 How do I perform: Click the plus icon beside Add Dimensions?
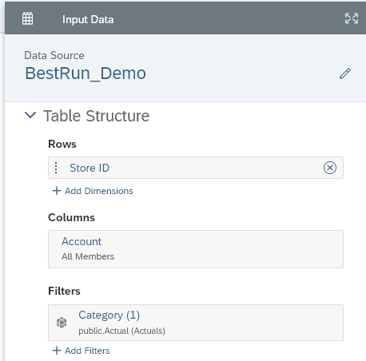tap(57, 191)
